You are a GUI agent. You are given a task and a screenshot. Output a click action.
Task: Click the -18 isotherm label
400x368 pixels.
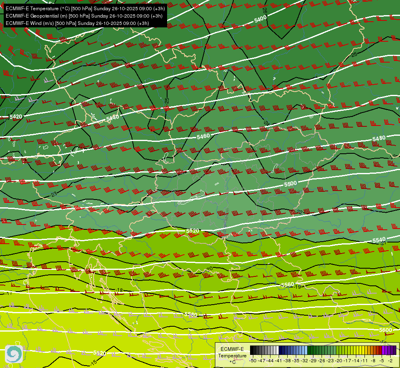(x=119, y=290)
